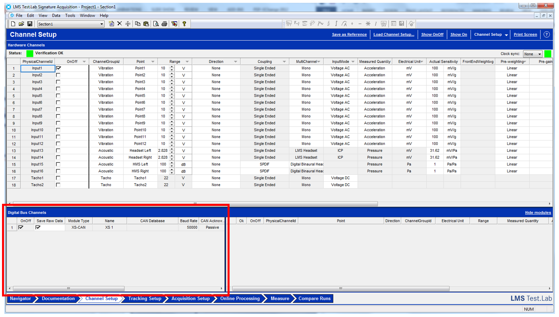Switch to the Tracking Setup tab

[145, 298]
